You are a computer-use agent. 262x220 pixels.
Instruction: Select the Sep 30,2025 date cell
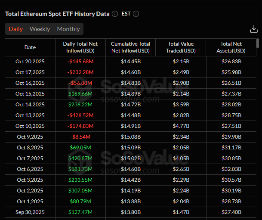tap(30, 212)
